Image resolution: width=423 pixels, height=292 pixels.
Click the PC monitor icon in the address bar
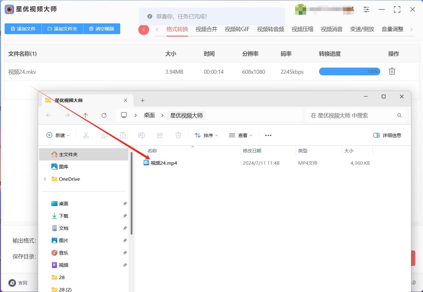124,115
